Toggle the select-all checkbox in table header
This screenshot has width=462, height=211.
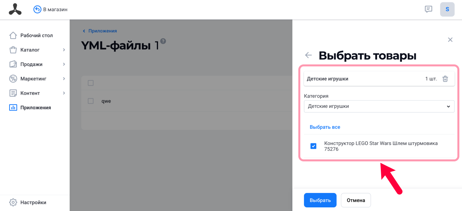pyautogui.click(x=91, y=83)
